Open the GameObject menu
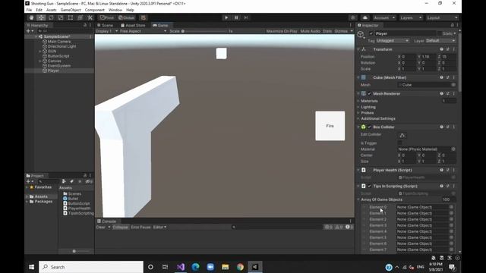486x273 pixels. [x=71, y=10]
